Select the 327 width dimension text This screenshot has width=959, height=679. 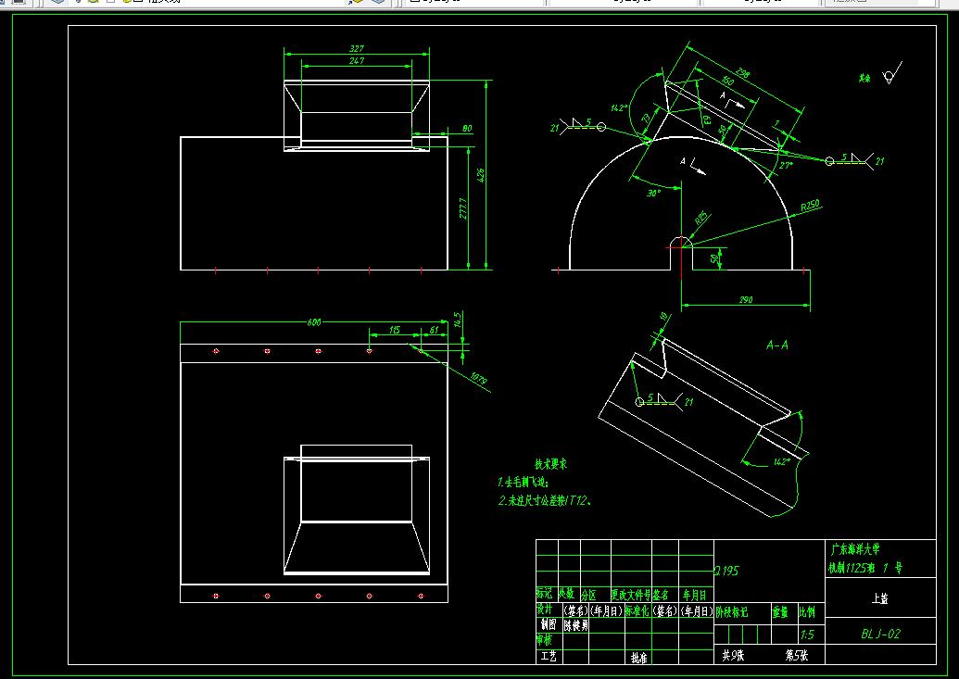tap(357, 48)
